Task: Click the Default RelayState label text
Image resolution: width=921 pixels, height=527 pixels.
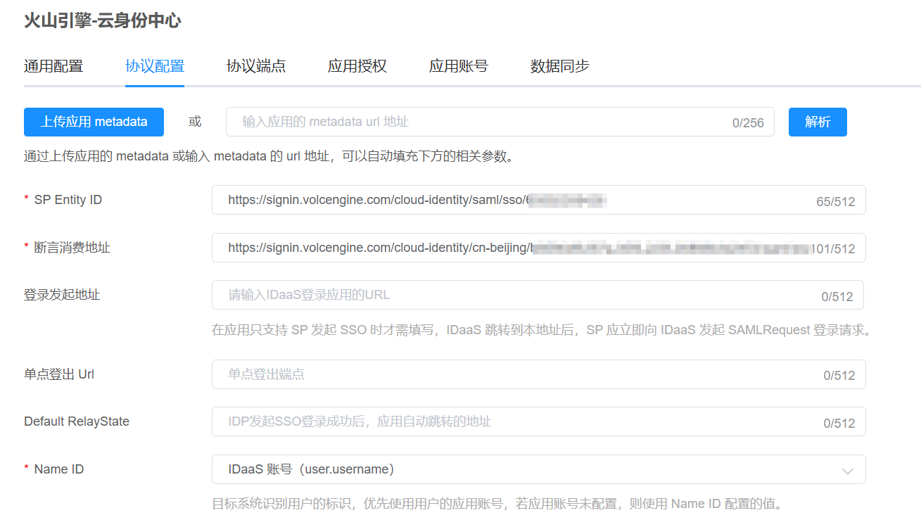Action: (x=77, y=421)
